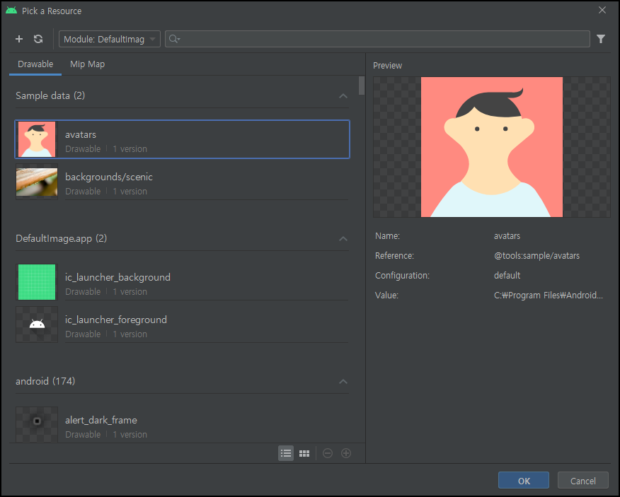Click the zoom in plus icon
Image resolution: width=620 pixels, height=497 pixels.
tap(346, 453)
